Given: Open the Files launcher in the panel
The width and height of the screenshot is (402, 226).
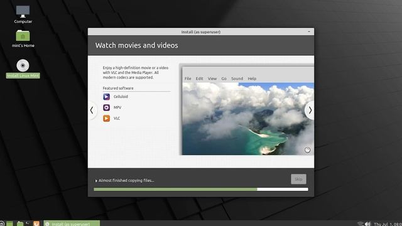Looking at the screenshot, I should [20, 223].
